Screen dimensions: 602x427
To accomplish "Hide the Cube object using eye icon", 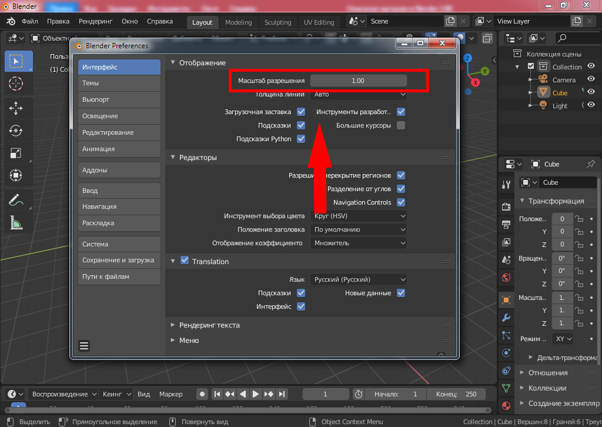I will 591,92.
